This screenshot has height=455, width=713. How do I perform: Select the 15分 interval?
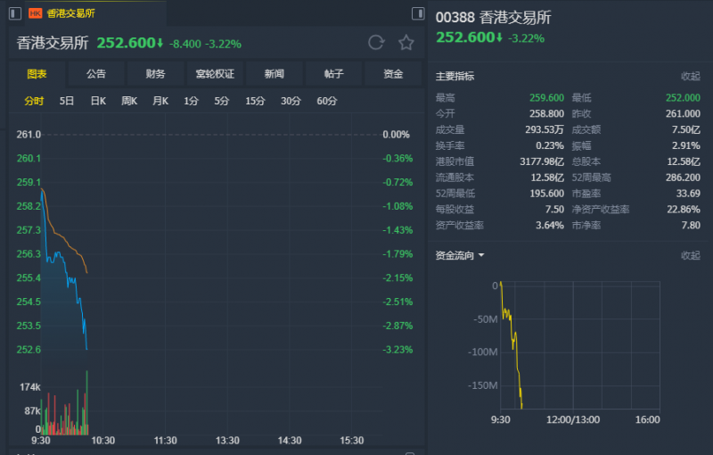point(255,101)
